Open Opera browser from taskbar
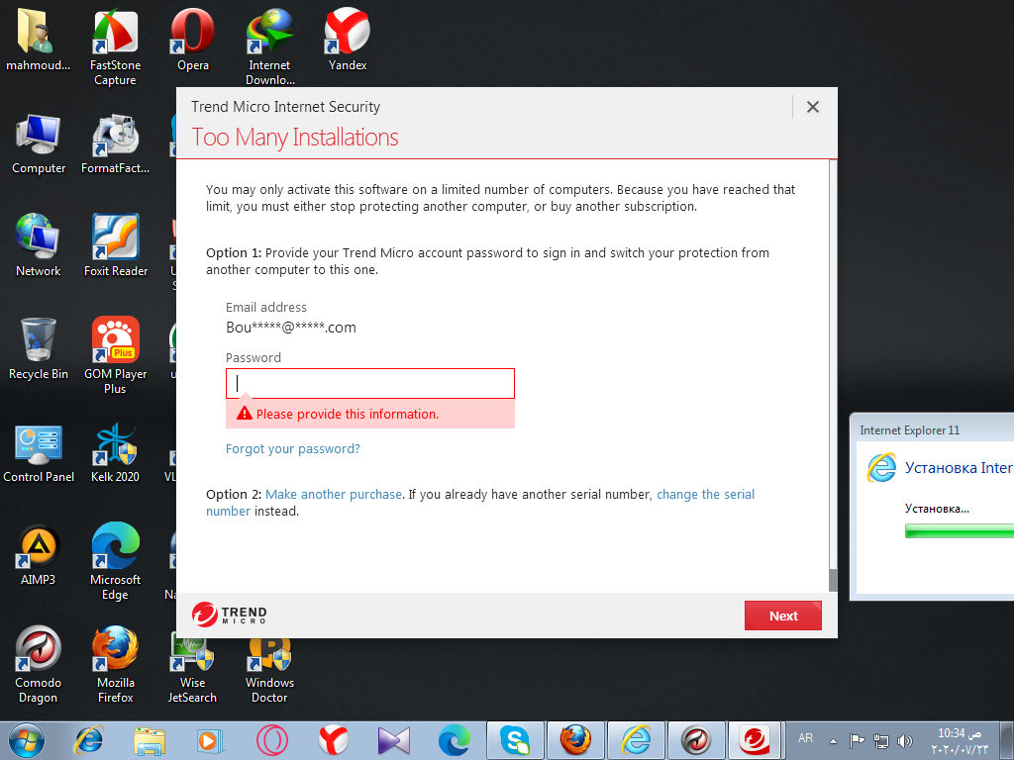Image resolution: width=1014 pixels, height=760 pixels. pos(271,740)
